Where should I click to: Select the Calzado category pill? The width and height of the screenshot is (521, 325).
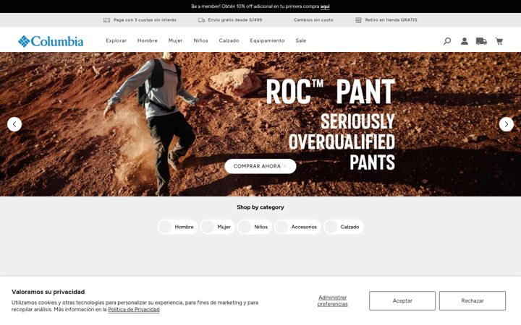click(343, 227)
